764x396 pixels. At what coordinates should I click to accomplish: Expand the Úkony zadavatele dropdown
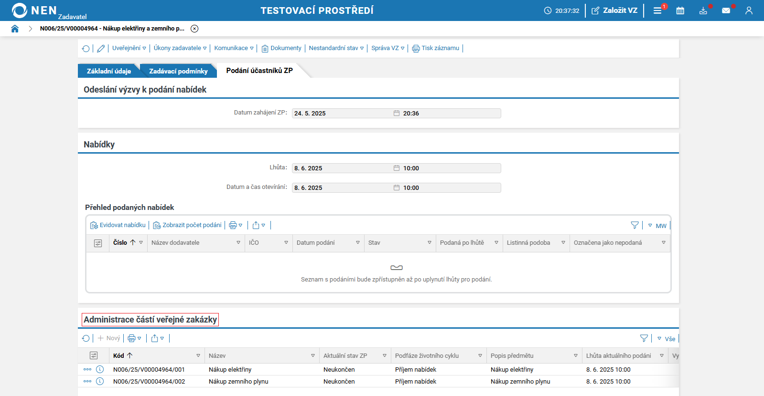180,48
